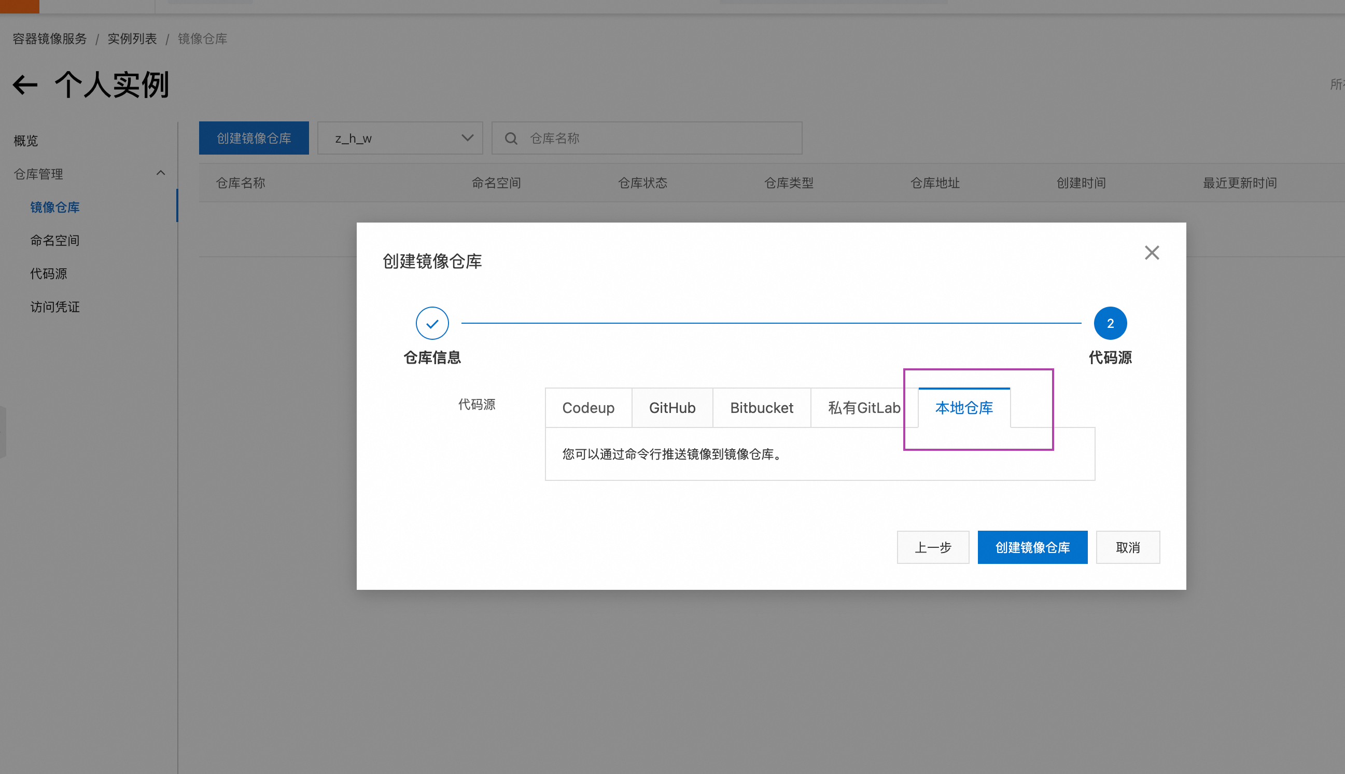Click the back arrow beside 个人实例
This screenshot has width=1345, height=774.
coord(25,85)
